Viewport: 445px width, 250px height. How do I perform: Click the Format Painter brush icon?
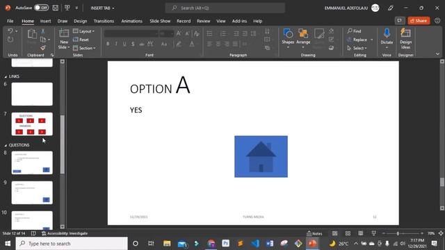pyautogui.click(x=43, y=48)
